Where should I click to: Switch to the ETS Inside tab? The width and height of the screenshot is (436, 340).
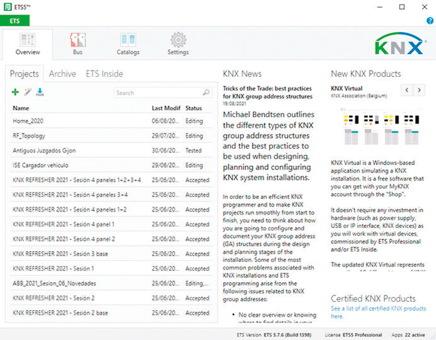pyautogui.click(x=104, y=74)
